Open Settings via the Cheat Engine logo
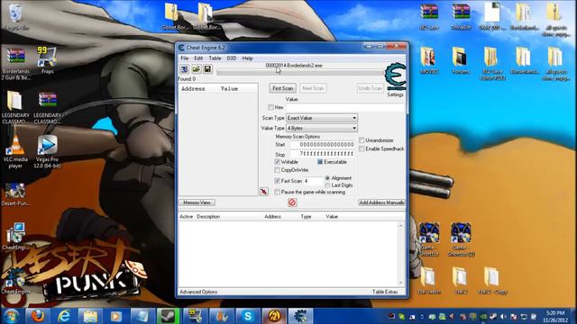 pos(395,76)
